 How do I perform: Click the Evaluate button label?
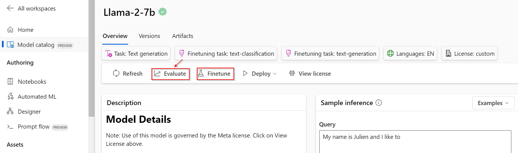pyautogui.click(x=175, y=73)
